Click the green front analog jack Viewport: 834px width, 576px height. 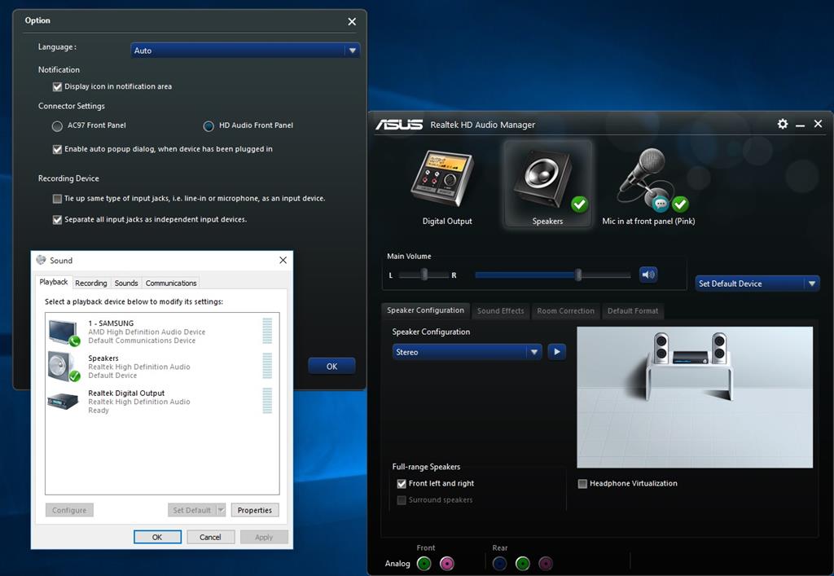424,563
